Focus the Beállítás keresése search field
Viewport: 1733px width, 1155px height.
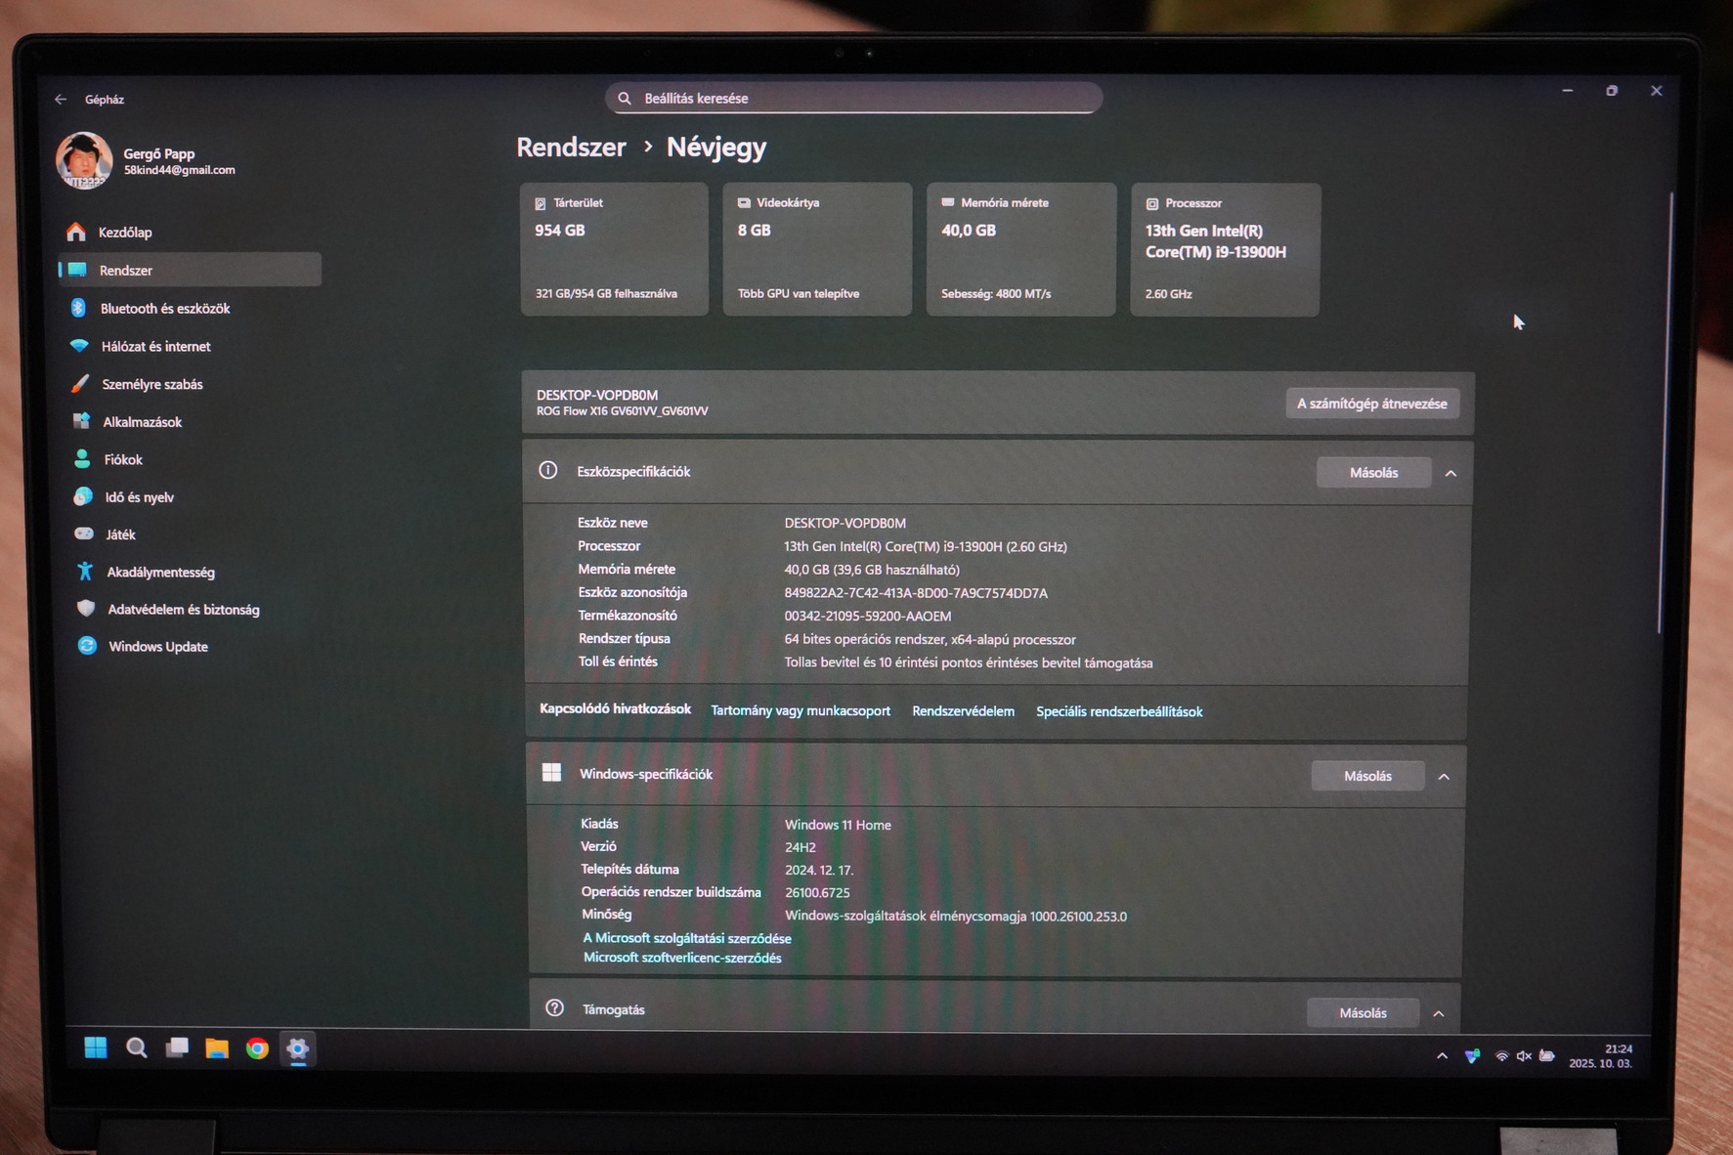click(x=854, y=98)
